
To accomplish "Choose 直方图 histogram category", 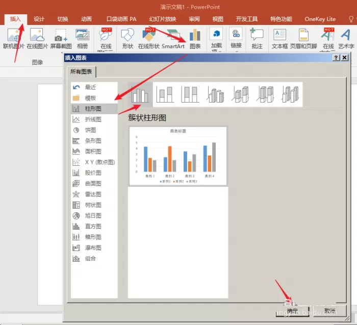I will tap(94, 227).
